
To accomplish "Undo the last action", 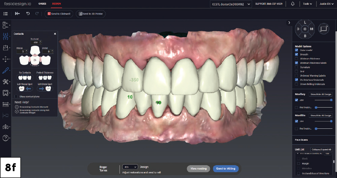I will pos(28,13).
